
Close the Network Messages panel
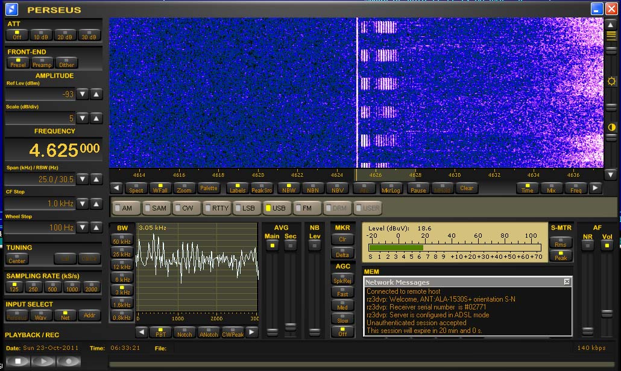click(567, 282)
